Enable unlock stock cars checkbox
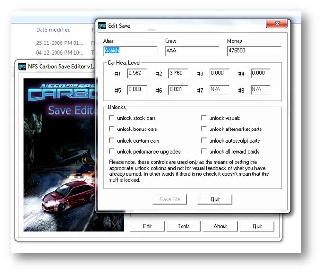This screenshot has height=274, width=322. coord(112,118)
